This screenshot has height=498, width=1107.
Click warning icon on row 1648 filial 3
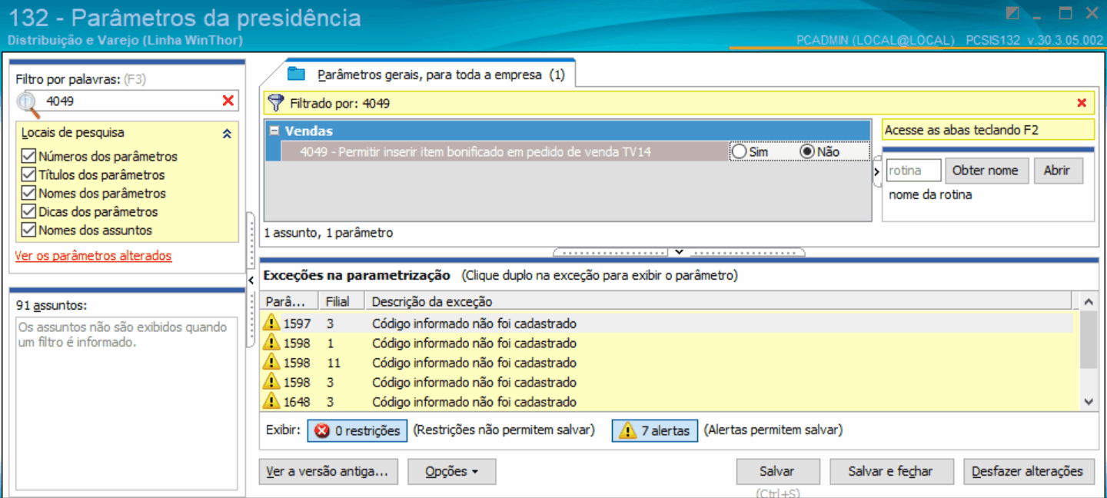pyautogui.click(x=271, y=401)
